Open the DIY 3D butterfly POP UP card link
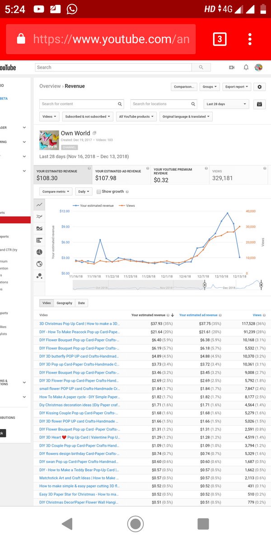Screen dimensions: 271x542 79,356
